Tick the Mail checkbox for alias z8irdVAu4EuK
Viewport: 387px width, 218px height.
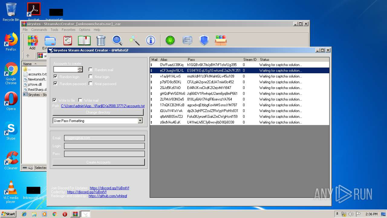coord(152,122)
